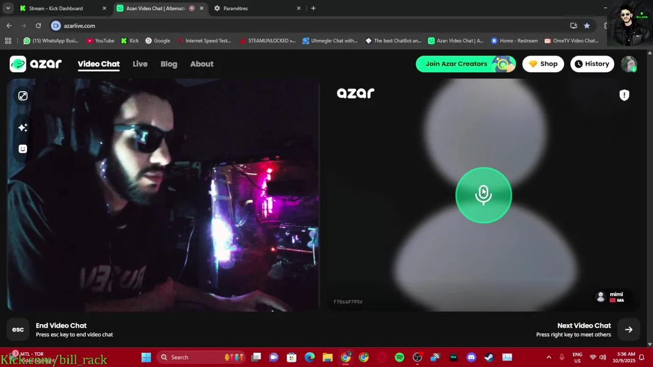The width and height of the screenshot is (653, 367).
Task: Open the volume control in tray
Action: (x=603, y=357)
